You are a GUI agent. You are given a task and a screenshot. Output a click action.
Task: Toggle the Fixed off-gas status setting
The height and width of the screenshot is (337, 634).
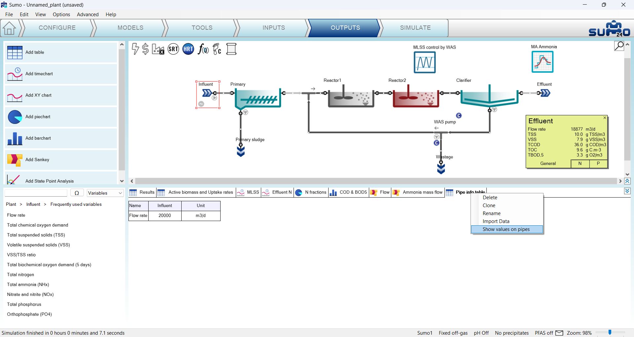pyautogui.click(x=453, y=333)
